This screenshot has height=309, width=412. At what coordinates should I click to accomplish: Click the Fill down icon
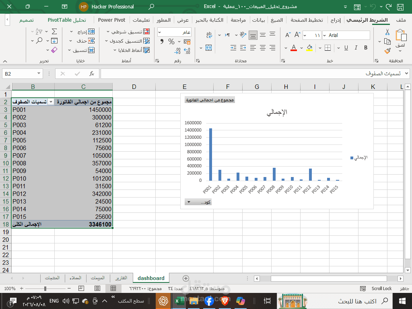pos(54,41)
